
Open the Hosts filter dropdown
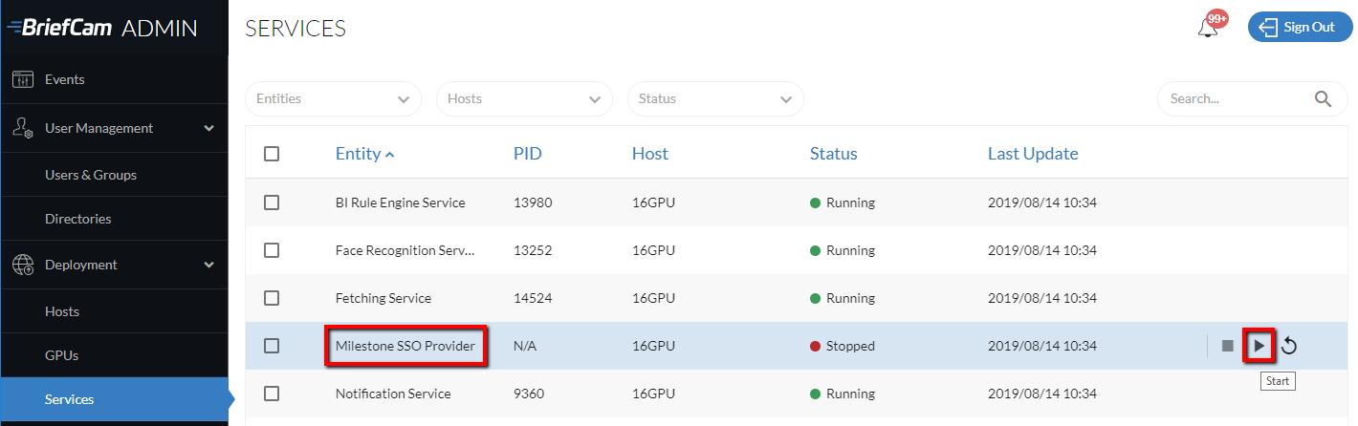click(x=524, y=98)
